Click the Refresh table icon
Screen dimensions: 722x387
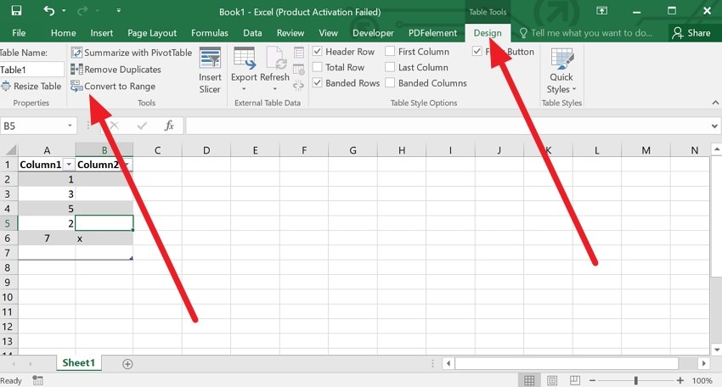click(275, 59)
